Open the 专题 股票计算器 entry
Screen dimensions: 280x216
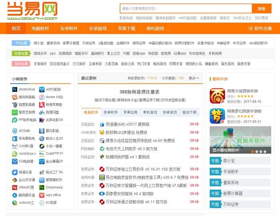240,193
